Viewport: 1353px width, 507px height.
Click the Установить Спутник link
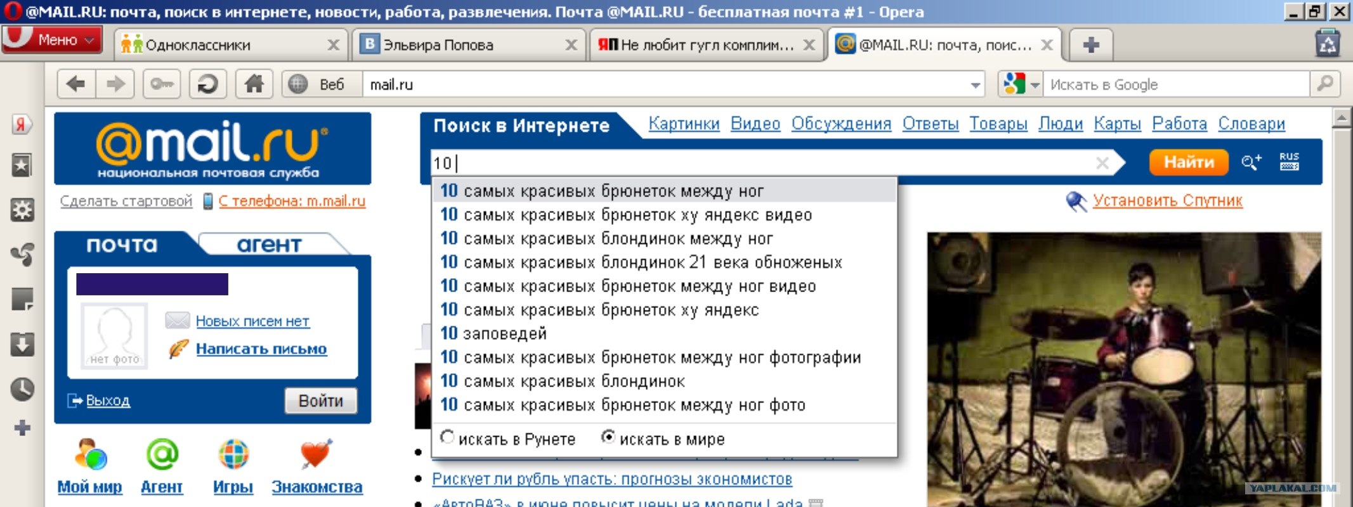click(1168, 201)
